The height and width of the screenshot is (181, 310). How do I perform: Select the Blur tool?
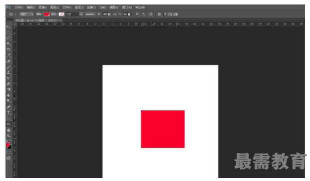(x=8, y=95)
